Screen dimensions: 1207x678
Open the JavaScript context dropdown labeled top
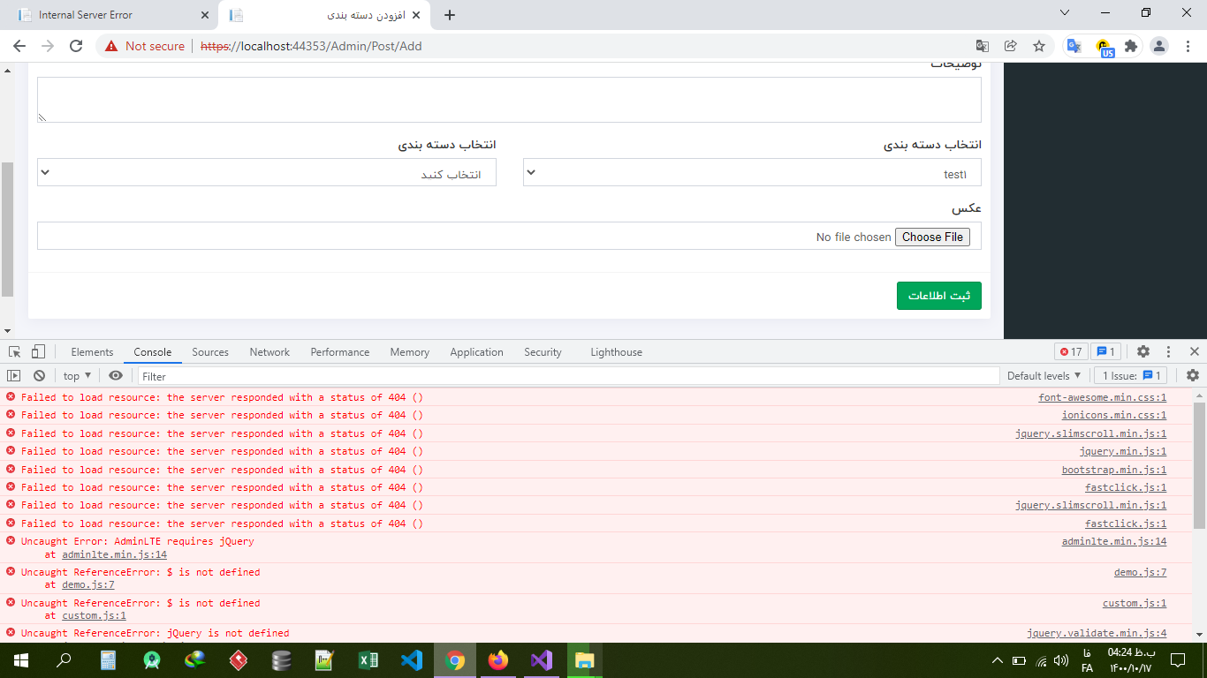(77, 376)
